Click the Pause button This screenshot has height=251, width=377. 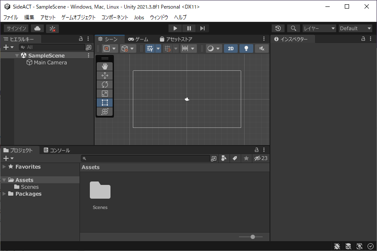189,28
